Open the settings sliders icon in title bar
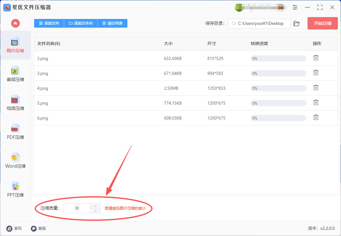This screenshot has height=236, width=341. tap(295, 7)
